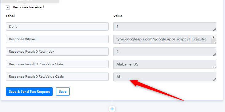
Task: Click the googleapis type value field
Action: point(165,39)
